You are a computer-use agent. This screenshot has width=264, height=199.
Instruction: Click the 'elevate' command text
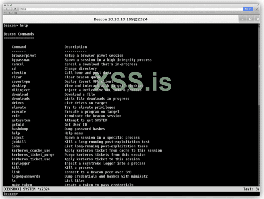pyautogui.click(x=19, y=107)
